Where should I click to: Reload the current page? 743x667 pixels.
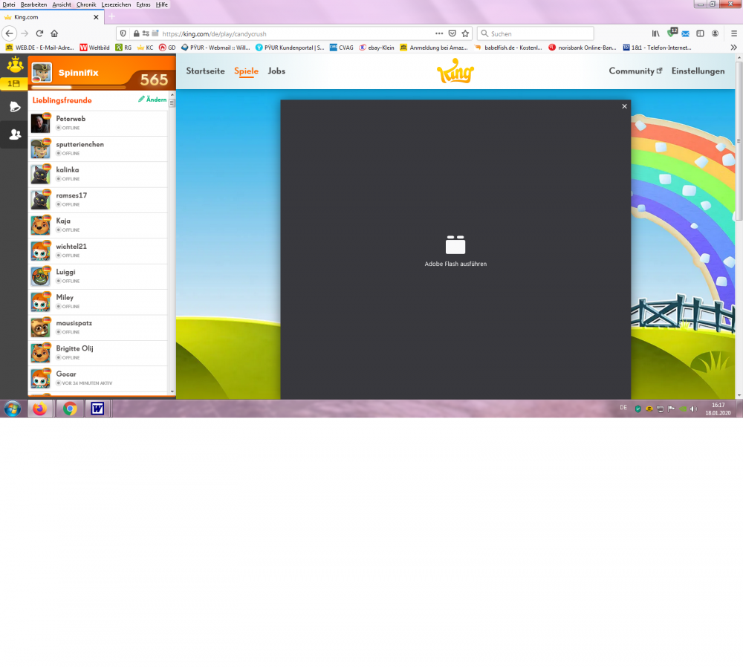(x=40, y=33)
